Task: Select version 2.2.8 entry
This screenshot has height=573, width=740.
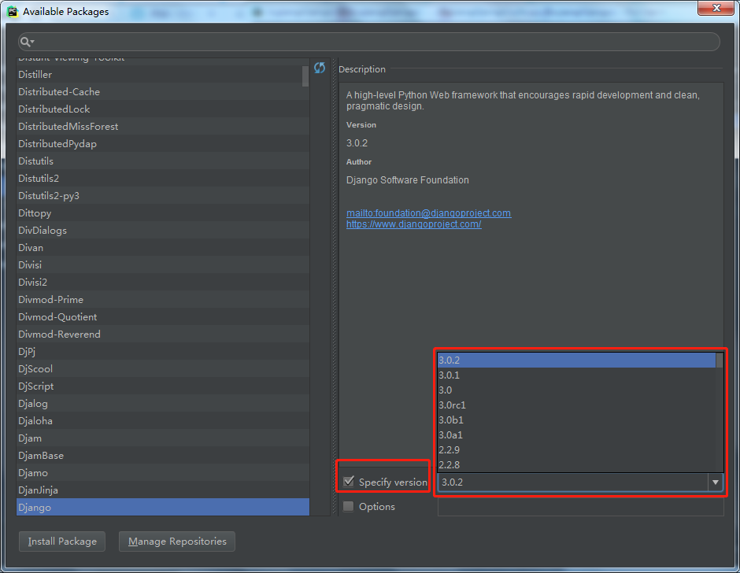Action: tap(576, 465)
